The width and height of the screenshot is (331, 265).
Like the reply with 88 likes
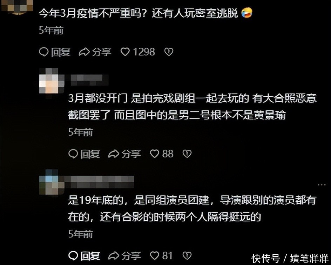(162, 154)
